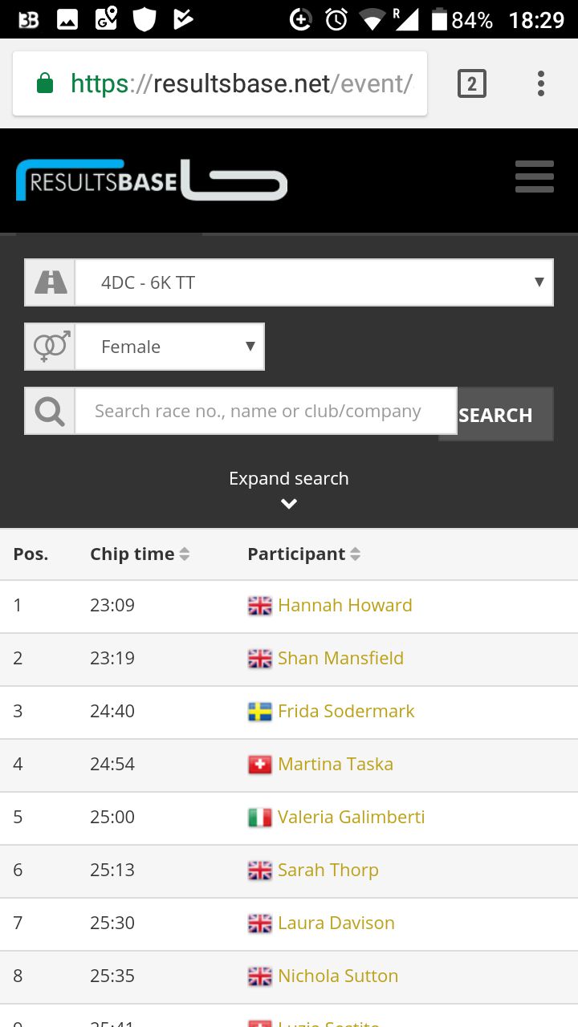
Task: Sort results by Chip time column
Action: coord(140,554)
